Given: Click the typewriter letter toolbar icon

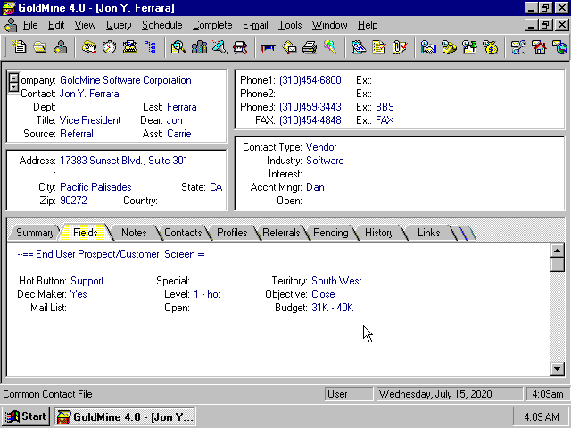Looking at the screenshot, I should [x=130, y=47].
